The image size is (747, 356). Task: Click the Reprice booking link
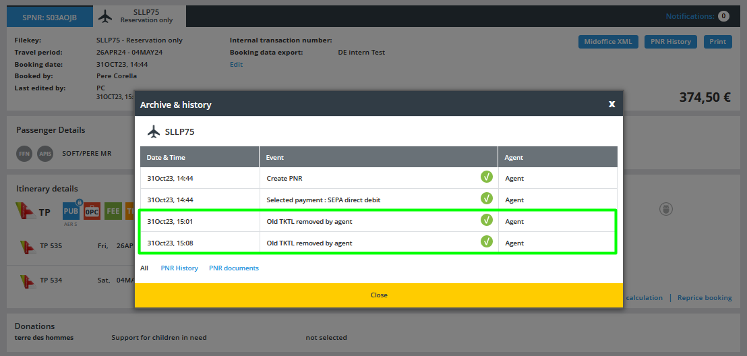coord(704,297)
